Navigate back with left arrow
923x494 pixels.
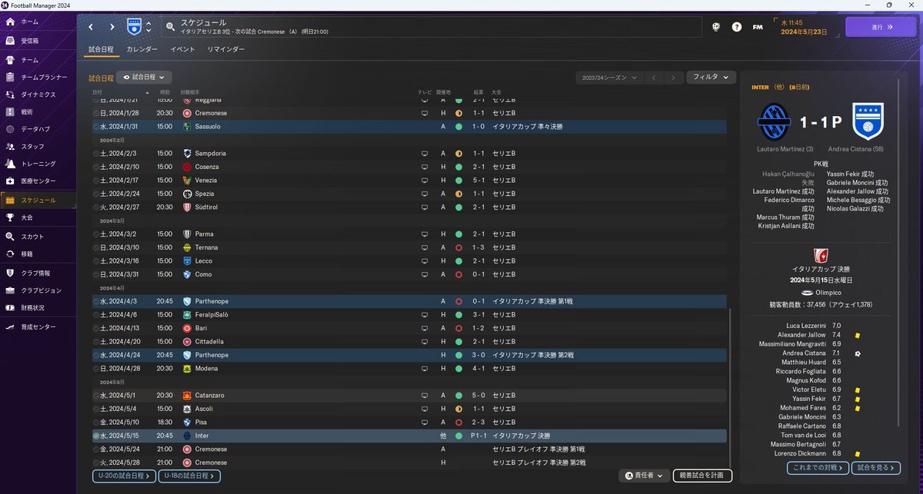click(x=91, y=27)
